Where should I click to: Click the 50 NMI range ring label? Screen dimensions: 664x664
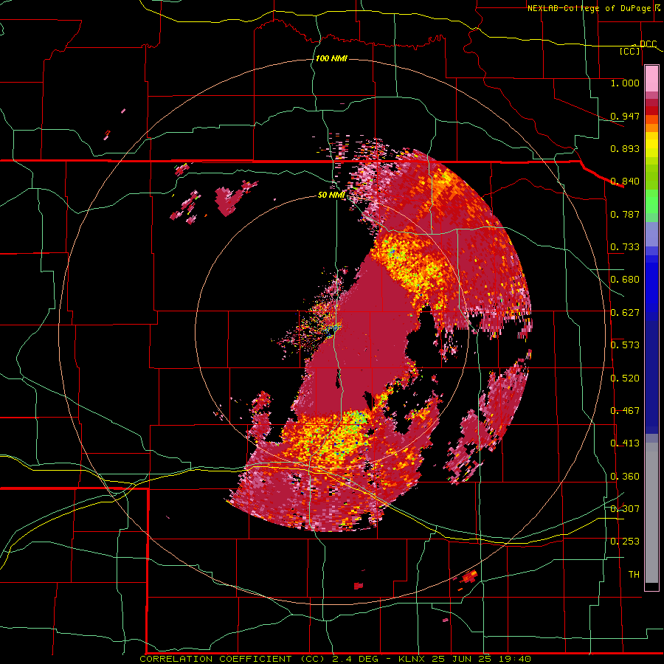(331, 195)
